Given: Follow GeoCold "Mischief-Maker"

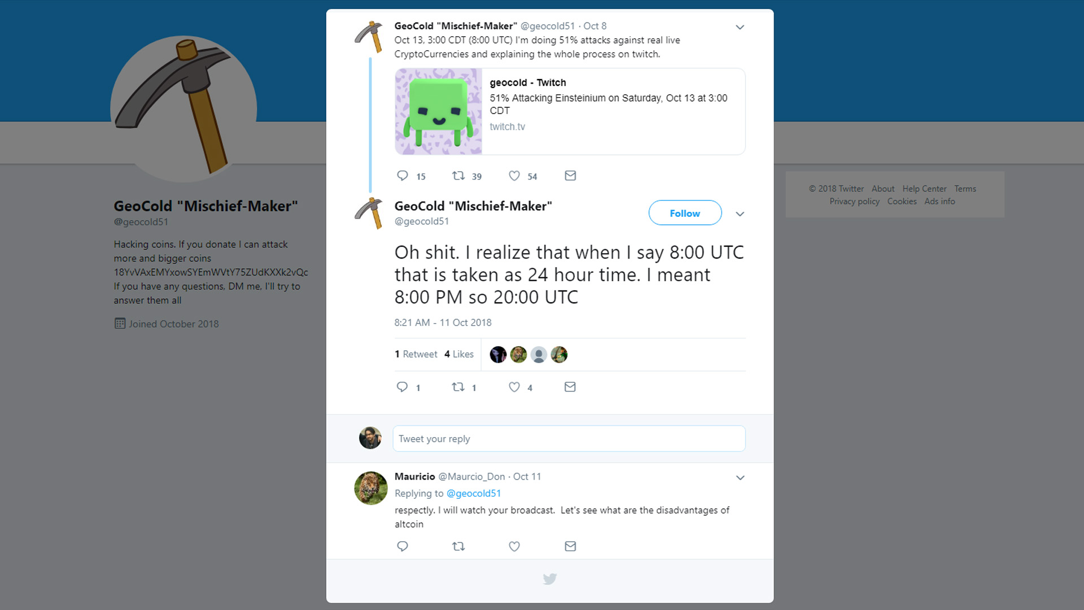Looking at the screenshot, I should point(685,213).
